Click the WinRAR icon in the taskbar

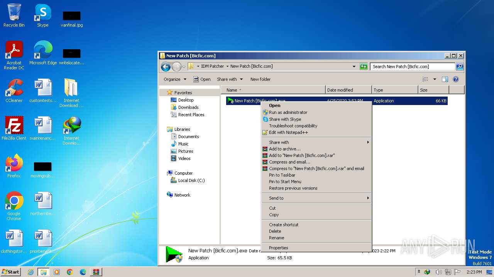tap(96, 272)
